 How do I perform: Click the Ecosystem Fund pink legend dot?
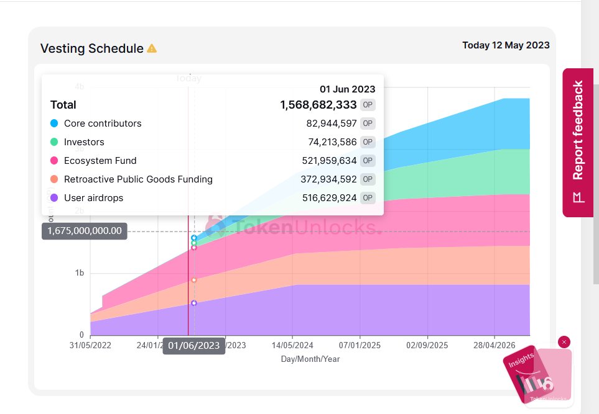pos(54,161)
